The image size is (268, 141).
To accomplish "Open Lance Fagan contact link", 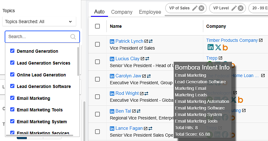I will tap(129, 128).
